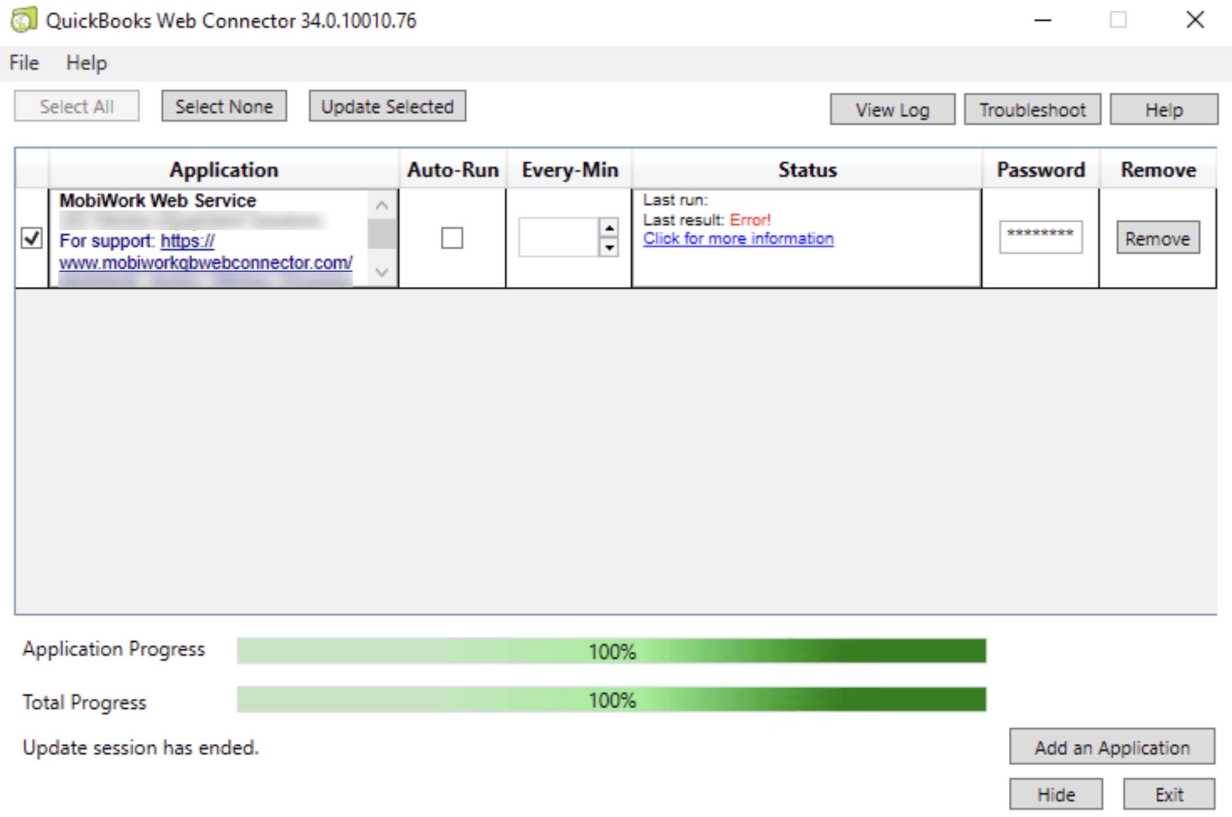Open 'Click for more information' link
The image size is (1232, 817).
pos(738,238)
